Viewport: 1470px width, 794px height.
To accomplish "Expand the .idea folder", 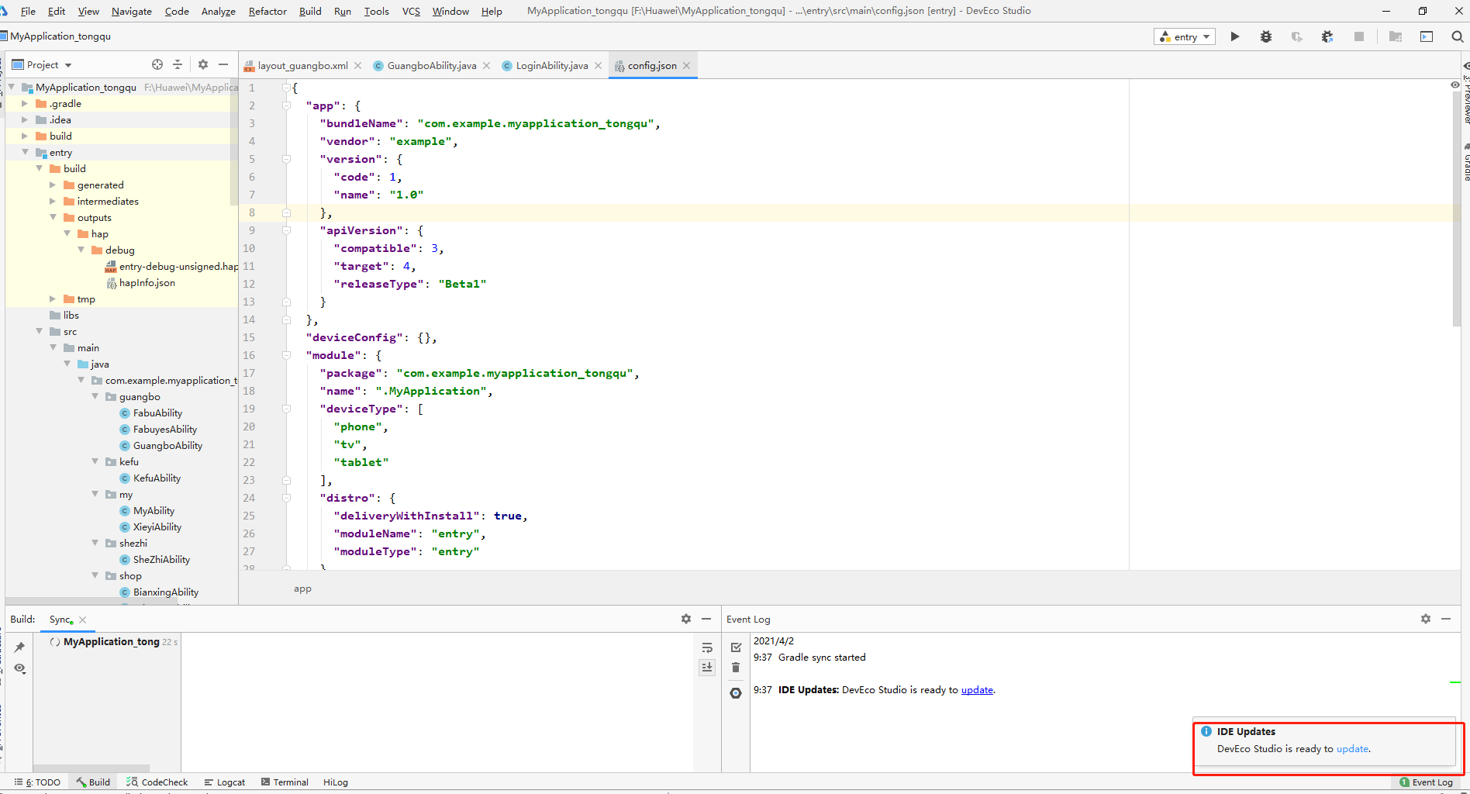I will pyautogui.click(x=25, y=119).
